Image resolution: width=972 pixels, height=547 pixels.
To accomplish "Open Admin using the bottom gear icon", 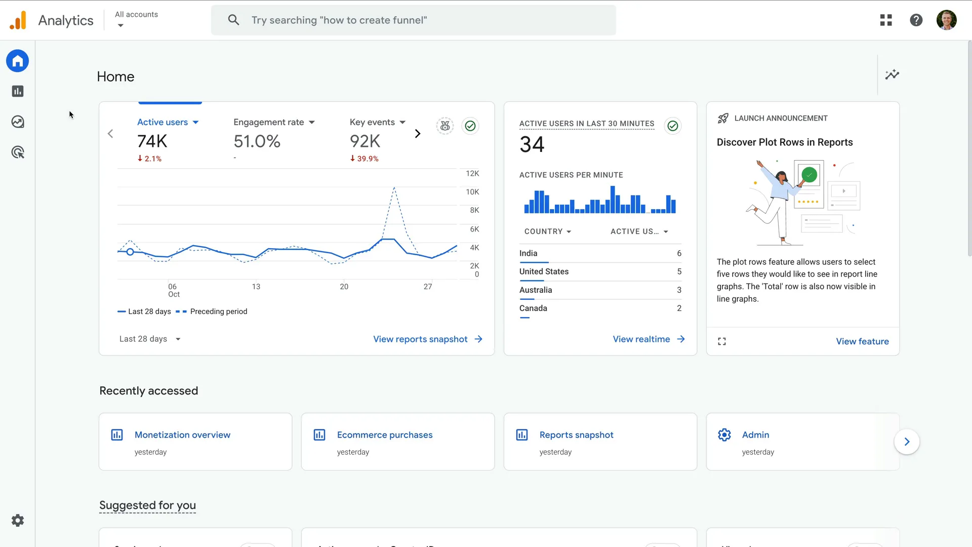I will point(18,520).
